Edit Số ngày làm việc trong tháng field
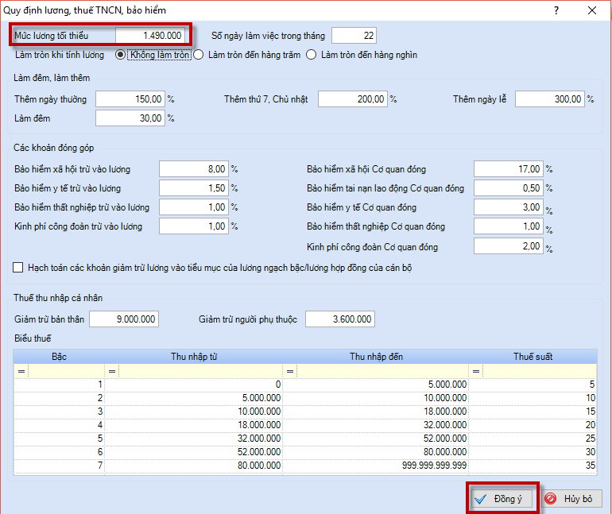This screenshot has height=514, width=612. coord(354,36)
